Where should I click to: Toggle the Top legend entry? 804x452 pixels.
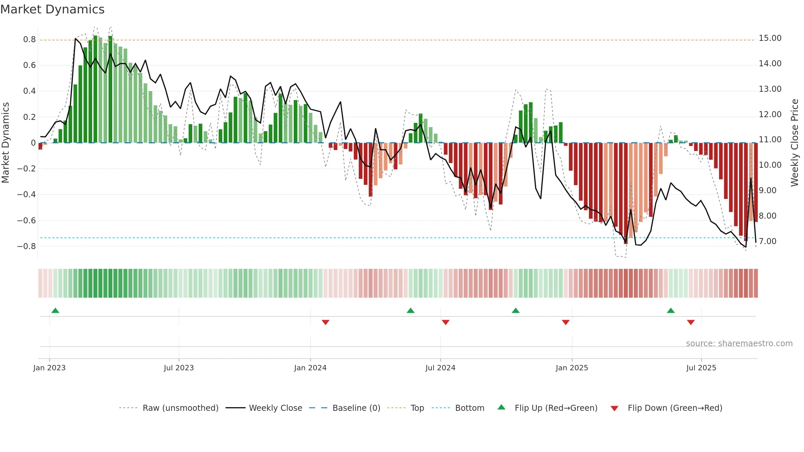click(406, 408)
